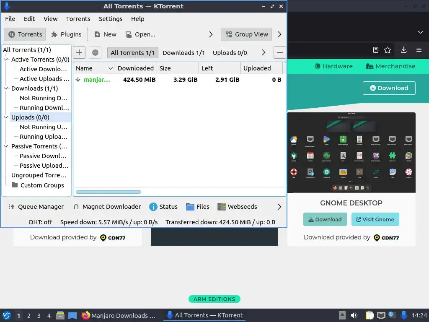This screenshot has width=429, height=322.
Task: Click the Torrents toolbar button
Action: (25, 34)
